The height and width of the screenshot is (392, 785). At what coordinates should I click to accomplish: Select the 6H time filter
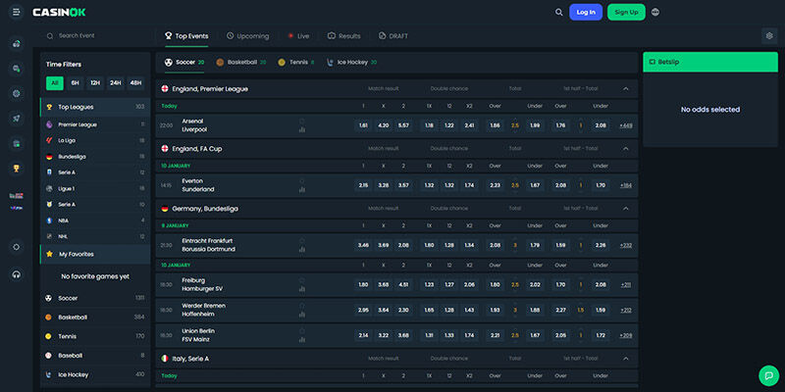pos(76,83)
